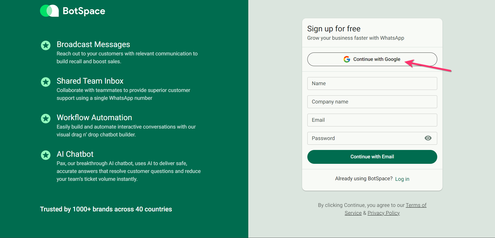Screen dimensions: 495x238
Task: Open the Terms of Service link
Action: [416, 205]
